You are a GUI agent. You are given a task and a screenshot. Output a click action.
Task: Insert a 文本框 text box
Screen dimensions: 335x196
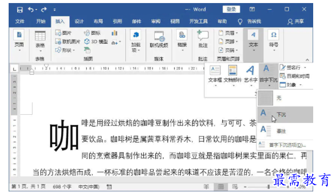(215, 76)
